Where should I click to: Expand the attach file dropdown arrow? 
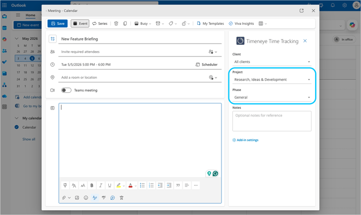(70, 198)
